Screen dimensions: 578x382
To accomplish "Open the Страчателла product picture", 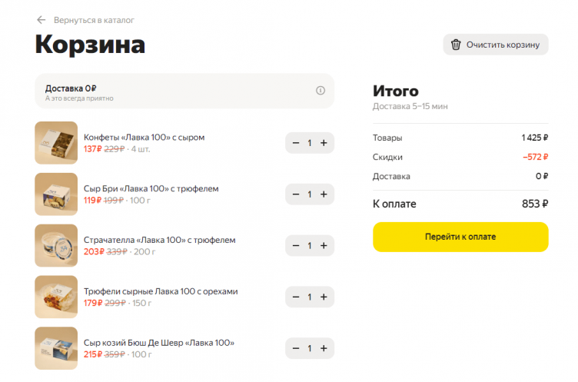I will click(56, 246).
